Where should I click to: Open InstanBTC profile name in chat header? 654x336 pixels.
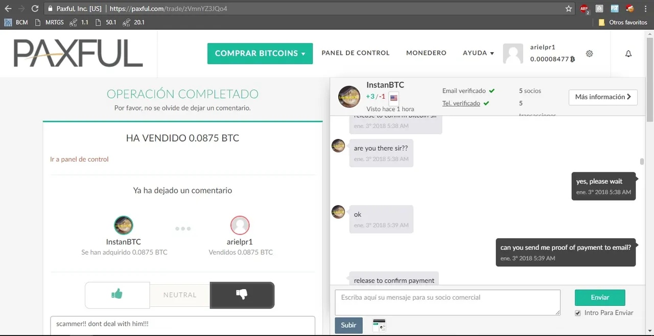(385, 85)
